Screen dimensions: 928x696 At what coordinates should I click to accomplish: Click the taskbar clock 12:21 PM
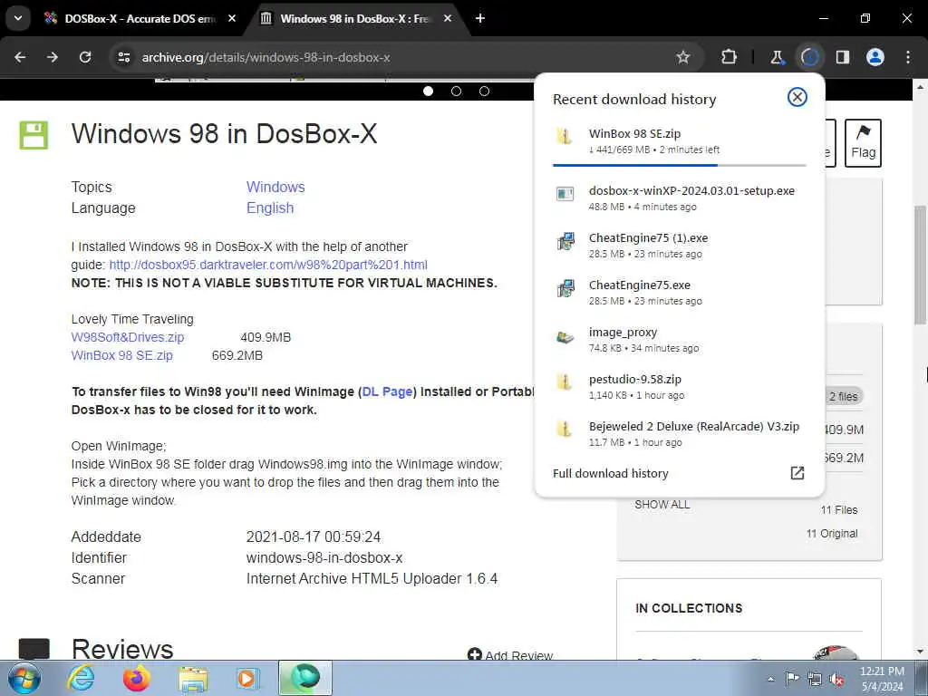882,679
